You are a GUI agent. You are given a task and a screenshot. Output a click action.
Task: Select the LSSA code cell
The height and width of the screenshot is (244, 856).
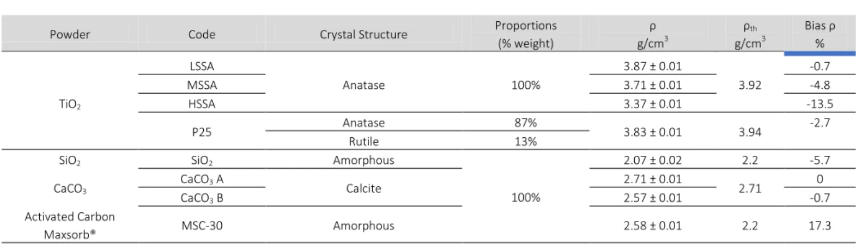202,66
